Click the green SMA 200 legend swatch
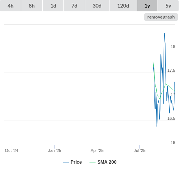 tap(93, 162)
